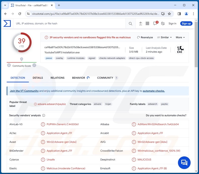
Task: Click the search input field
Action: 69,23
